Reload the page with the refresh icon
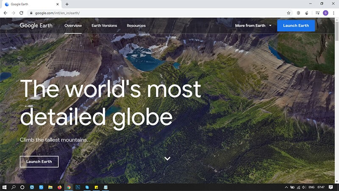339x191 pixels. 21,13
